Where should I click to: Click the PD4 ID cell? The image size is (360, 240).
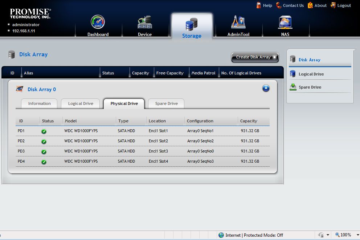pos(21,161)
